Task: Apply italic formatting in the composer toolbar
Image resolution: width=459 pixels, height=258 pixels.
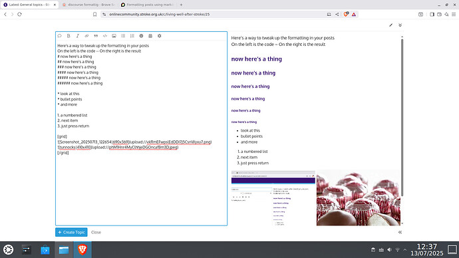Action: pos(78,36)
